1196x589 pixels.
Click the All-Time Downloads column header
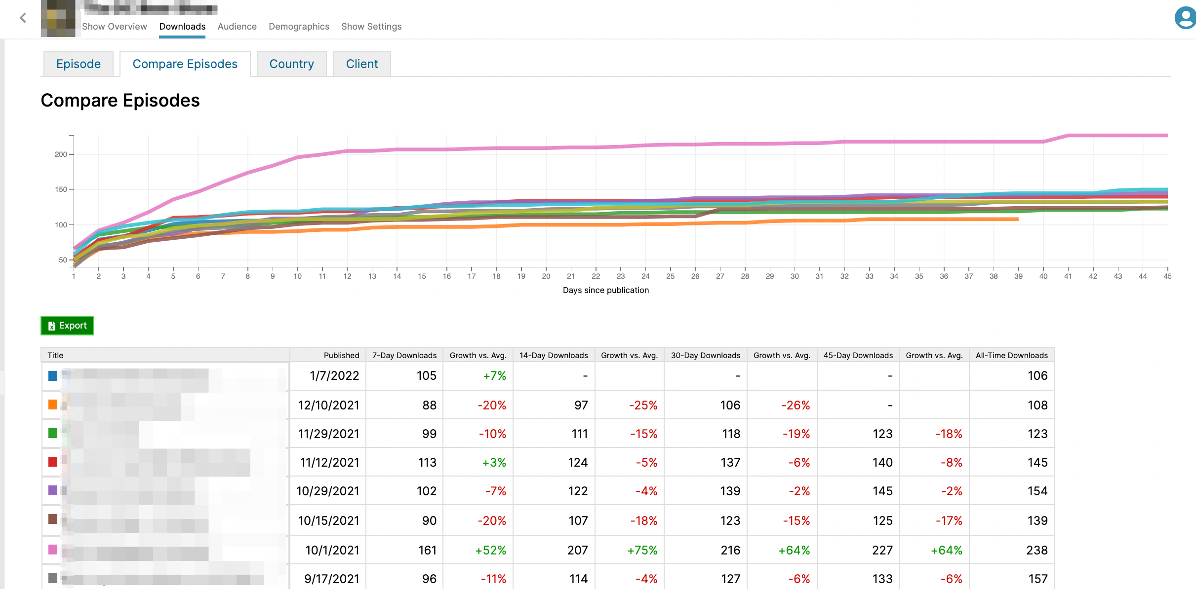(1011, 355)
